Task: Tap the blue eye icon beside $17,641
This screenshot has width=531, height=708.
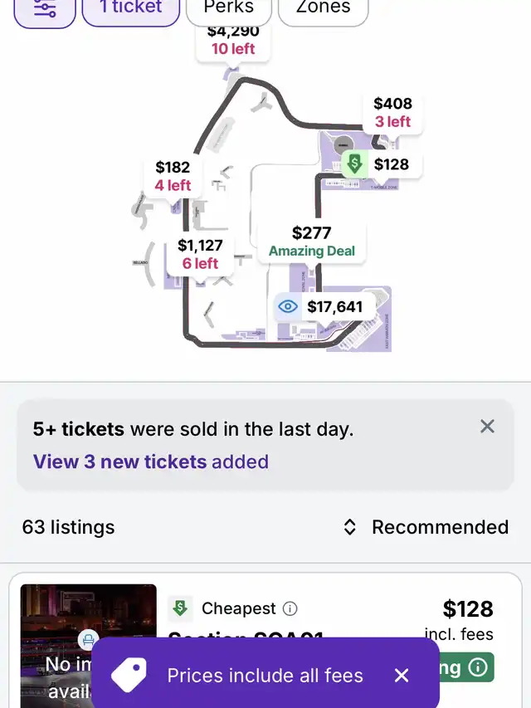Action: (x=288, y=306)
